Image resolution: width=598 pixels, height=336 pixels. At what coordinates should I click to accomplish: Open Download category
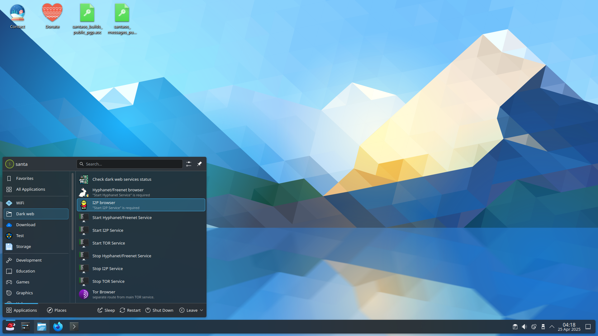[36, 225]
